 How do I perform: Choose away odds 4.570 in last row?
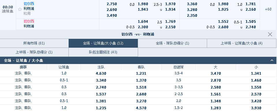pos(141,108)
